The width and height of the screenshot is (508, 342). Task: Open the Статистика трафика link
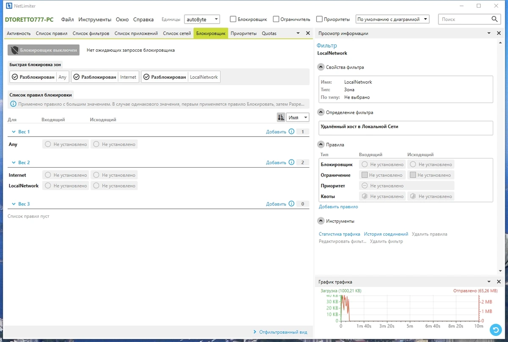(x=340, y=234)
